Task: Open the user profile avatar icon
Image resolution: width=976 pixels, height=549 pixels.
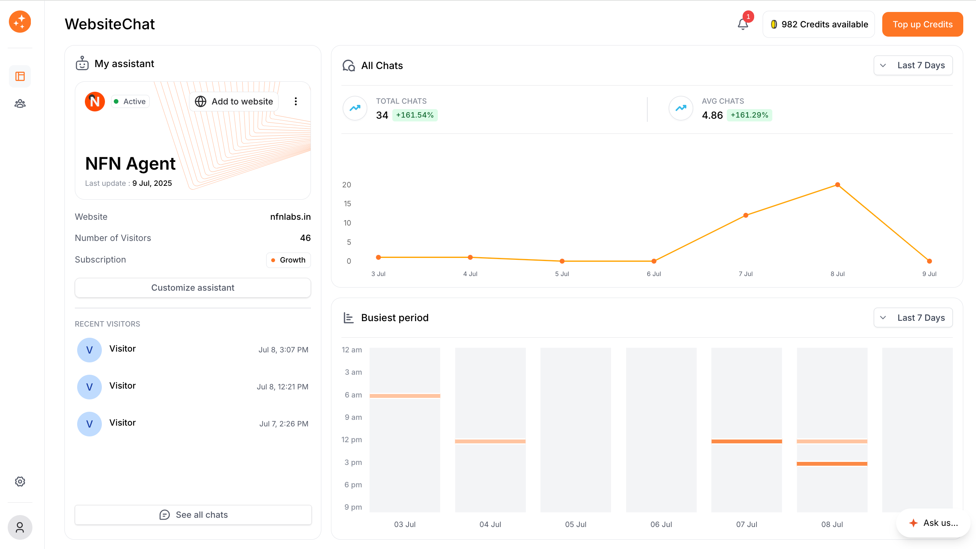Action: (x=20, y=527)
